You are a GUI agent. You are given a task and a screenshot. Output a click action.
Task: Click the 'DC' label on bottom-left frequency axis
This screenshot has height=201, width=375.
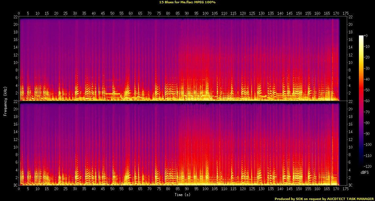point(15,185)
